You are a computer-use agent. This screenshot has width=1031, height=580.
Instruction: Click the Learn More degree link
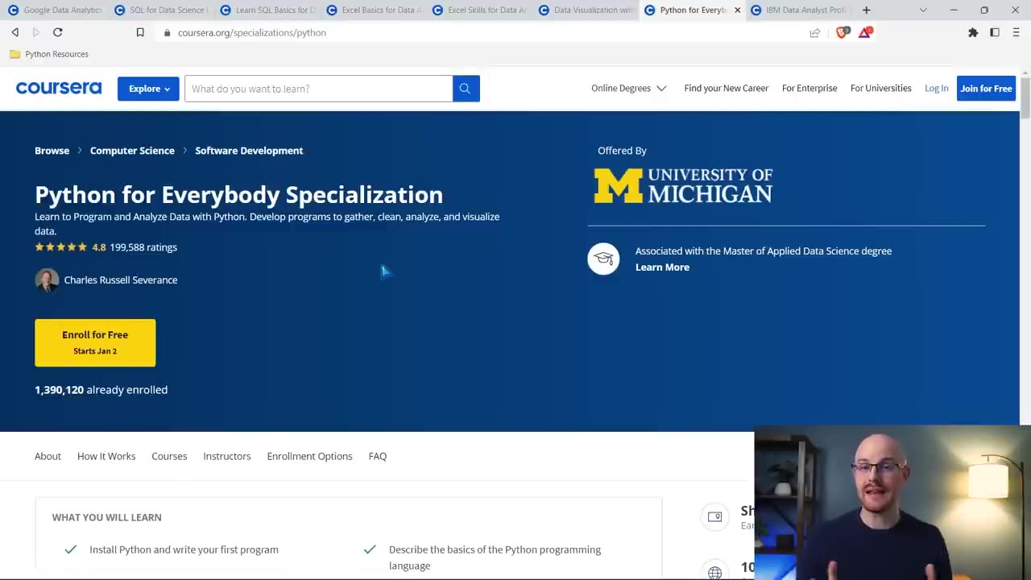click(x=662, y=267)
